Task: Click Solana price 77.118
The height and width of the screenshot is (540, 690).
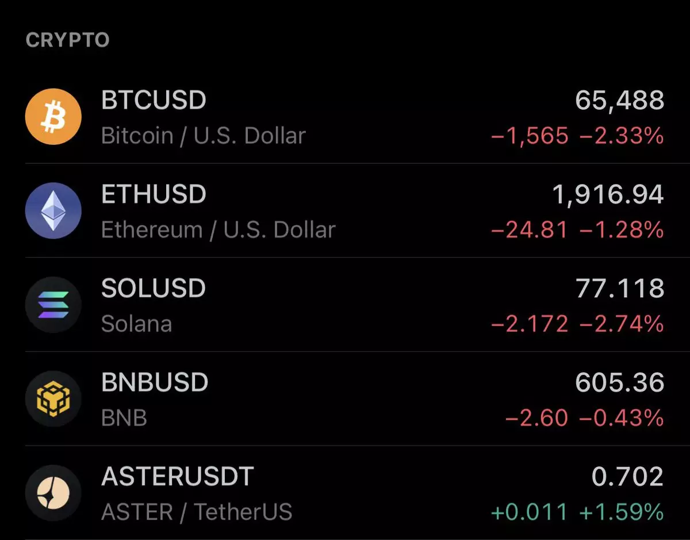Action: (x=619, y=289)
